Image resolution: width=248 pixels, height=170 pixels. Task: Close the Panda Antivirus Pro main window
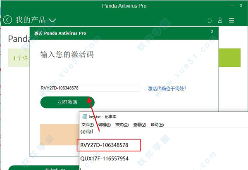(x=241, y=5)
